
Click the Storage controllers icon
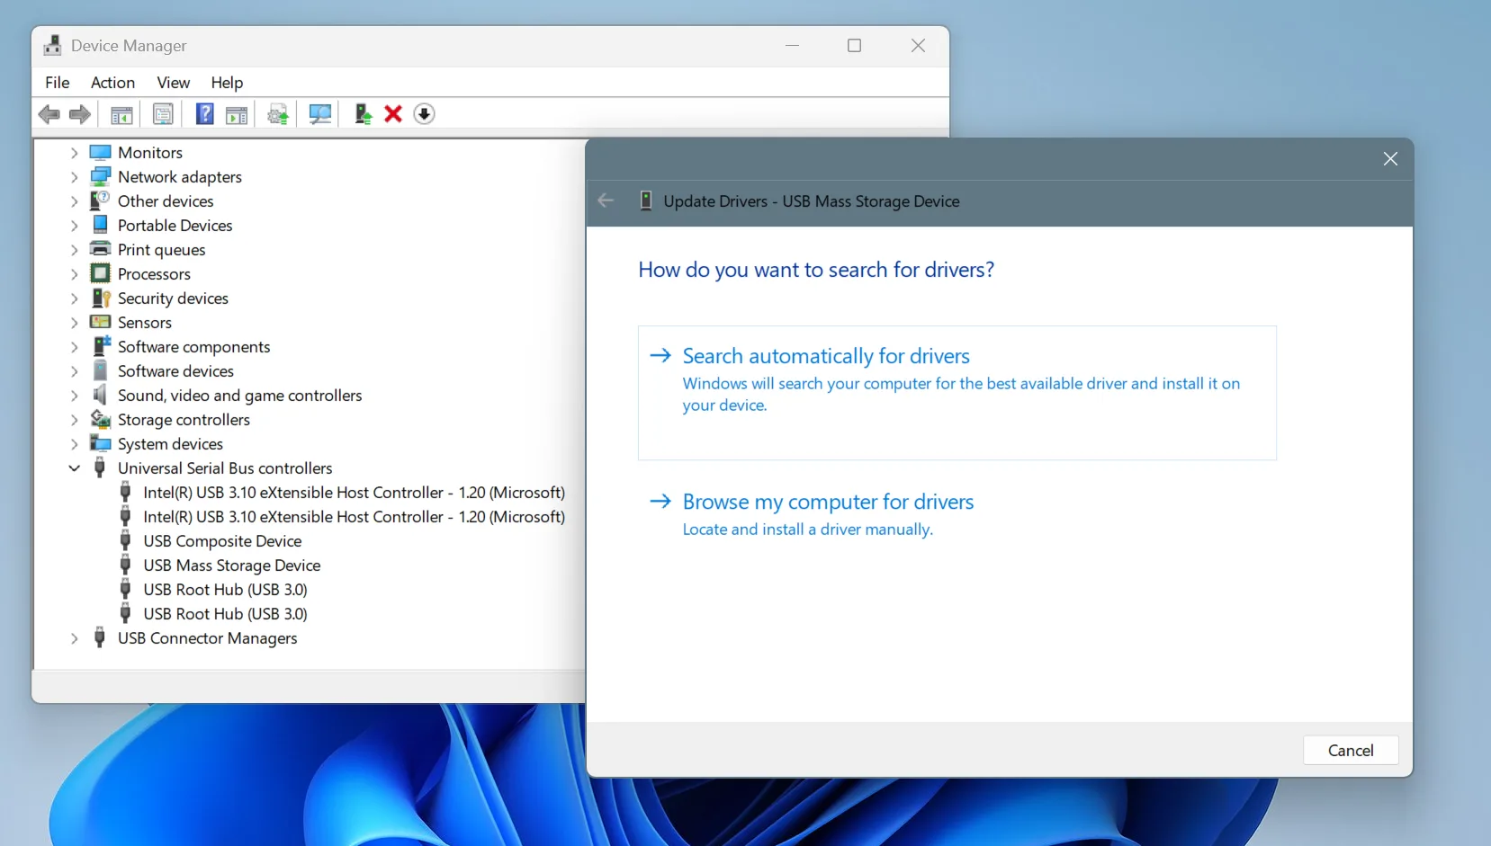101,420
